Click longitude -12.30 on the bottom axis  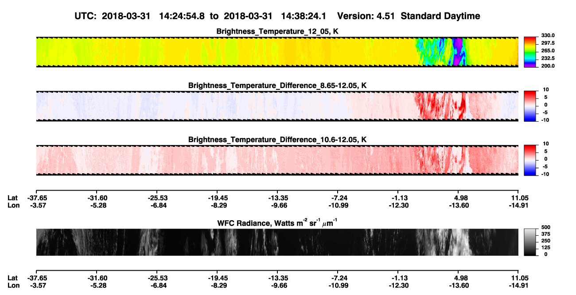pyautogui.click(x=398, y=285)
